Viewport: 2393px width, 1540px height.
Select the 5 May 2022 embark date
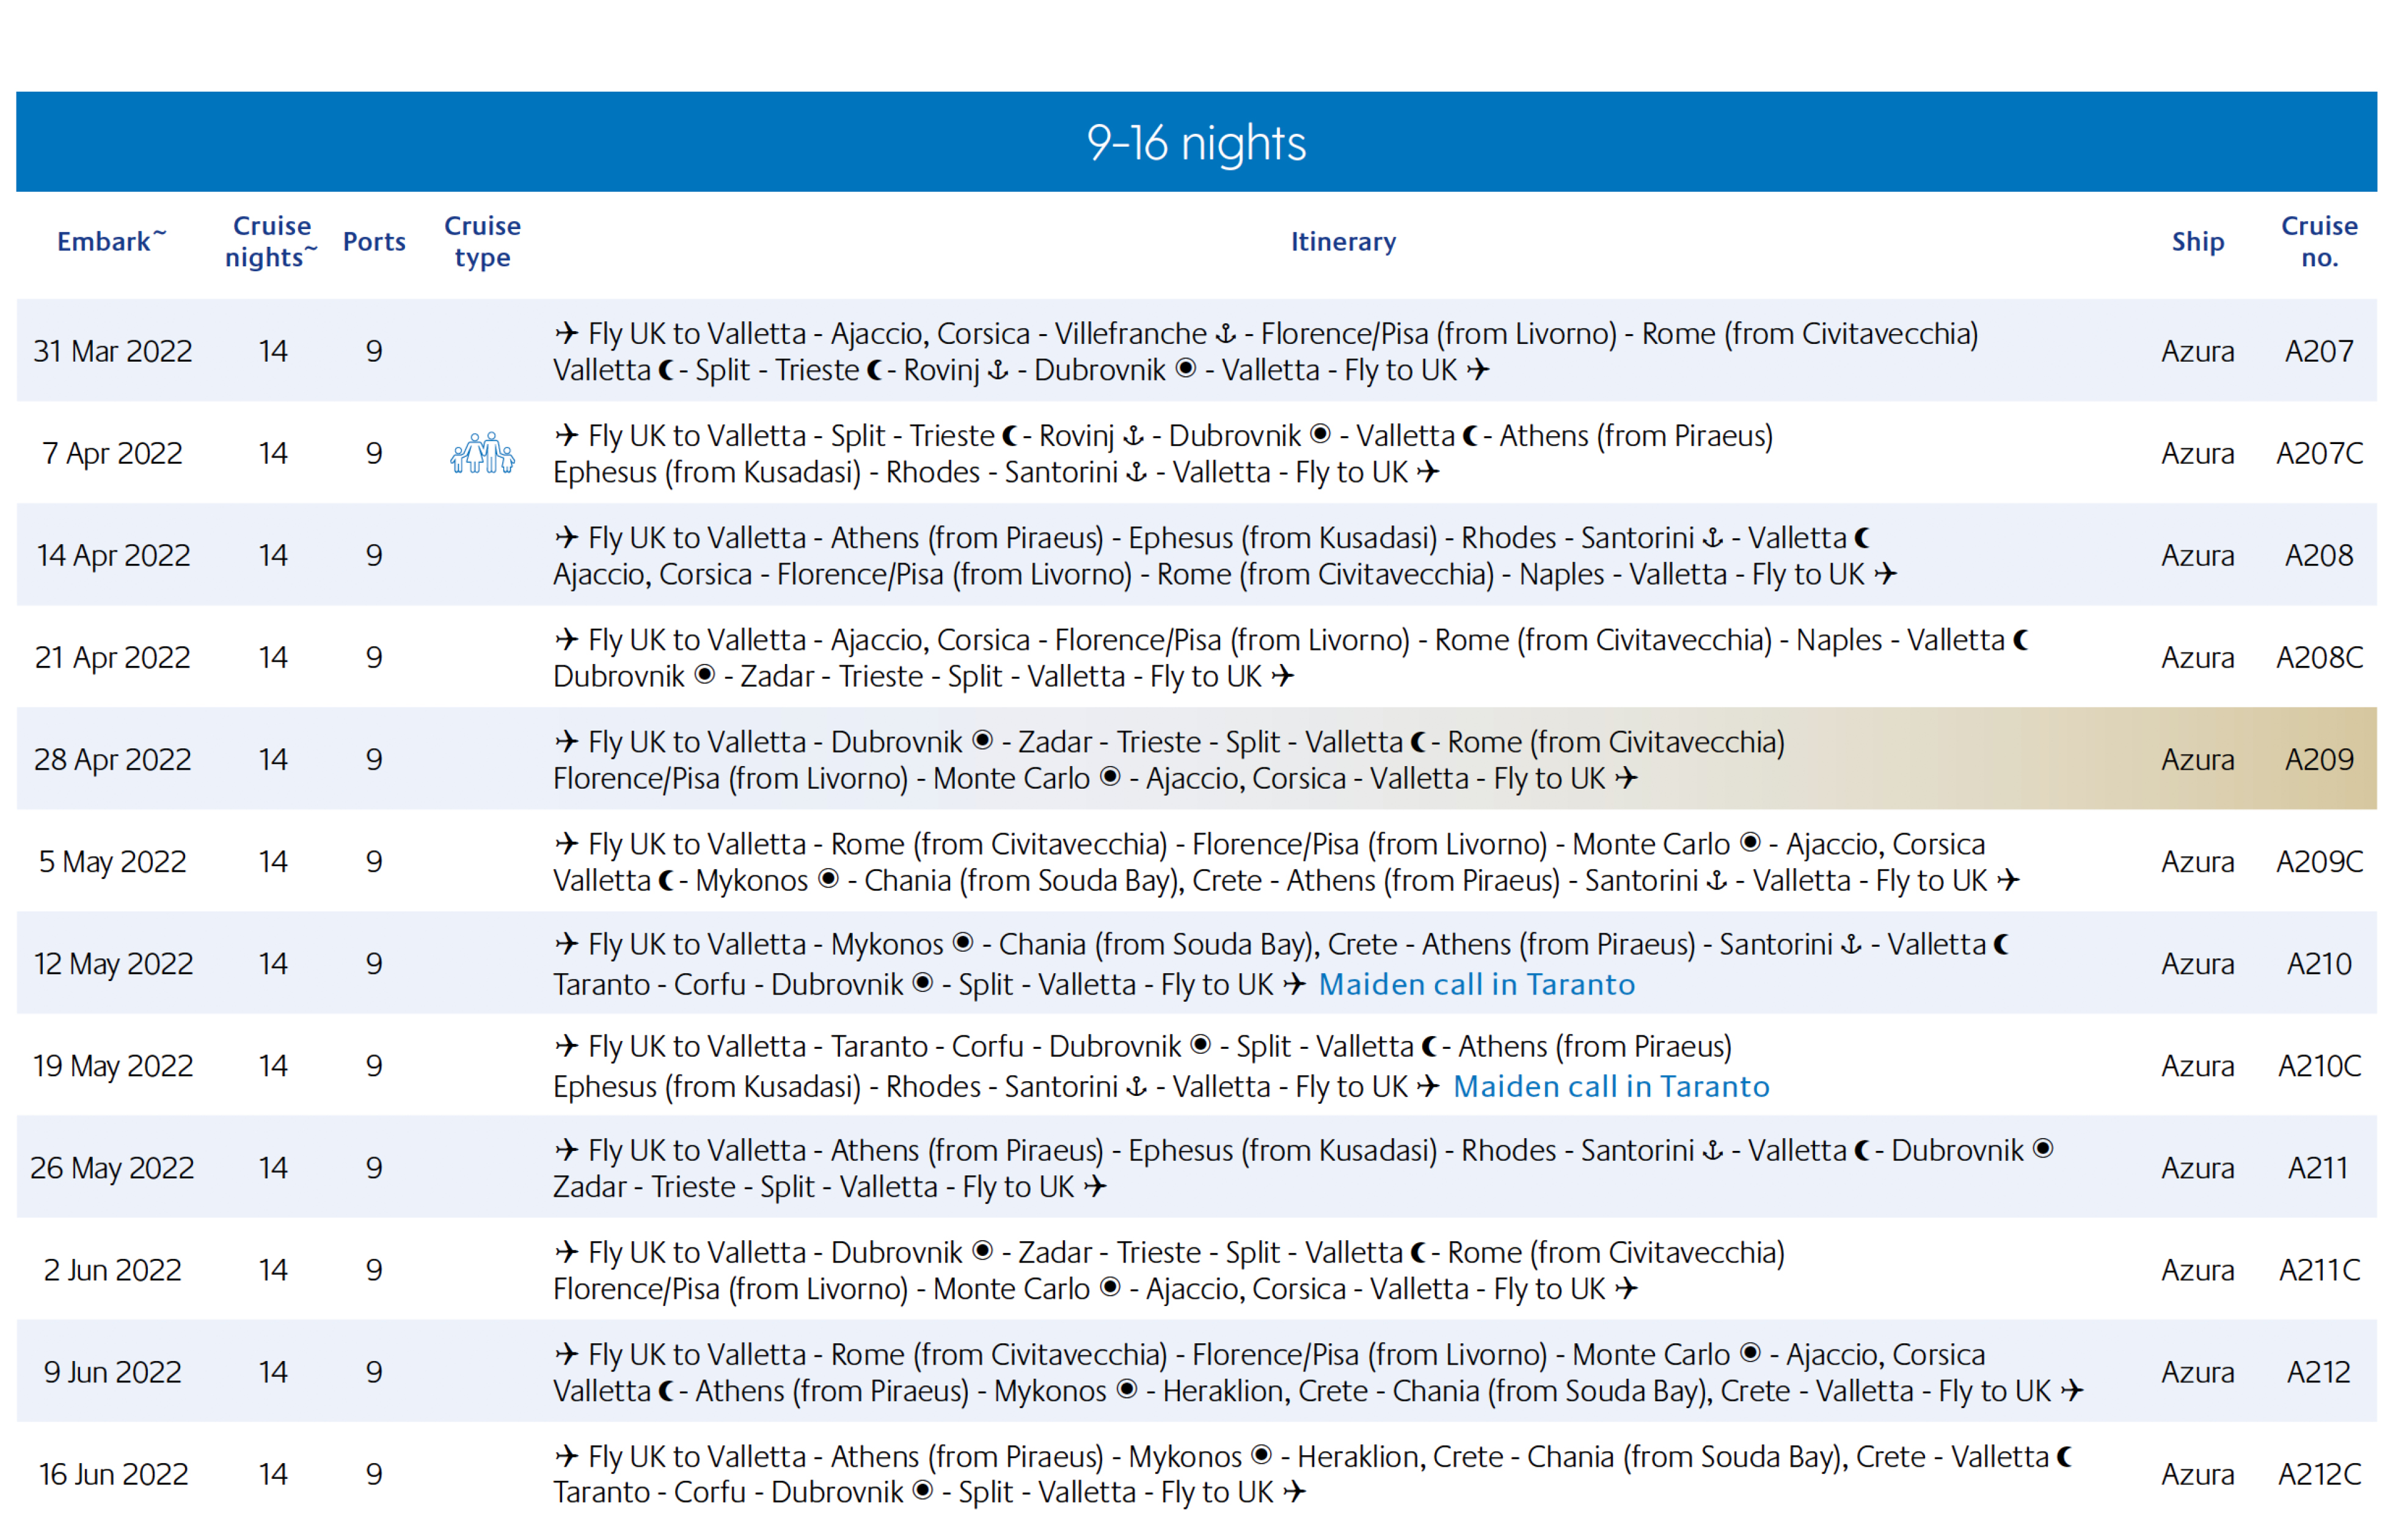[x=113, y=861]
